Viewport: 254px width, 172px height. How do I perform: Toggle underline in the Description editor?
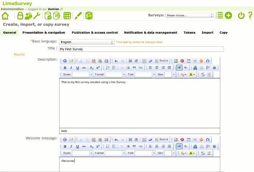tap(77, 68)
